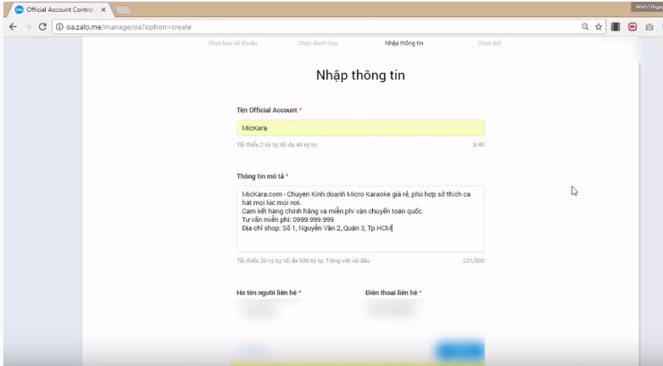Go to the Chọn loại tài khoản step
This screenshot has height=366, width=663.
click(x=232, y=43)
